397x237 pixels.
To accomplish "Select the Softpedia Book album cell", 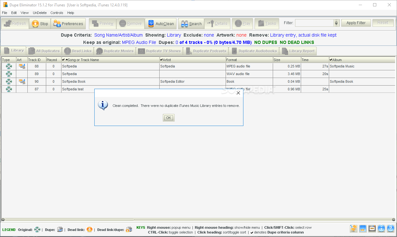I will point(362,81).
